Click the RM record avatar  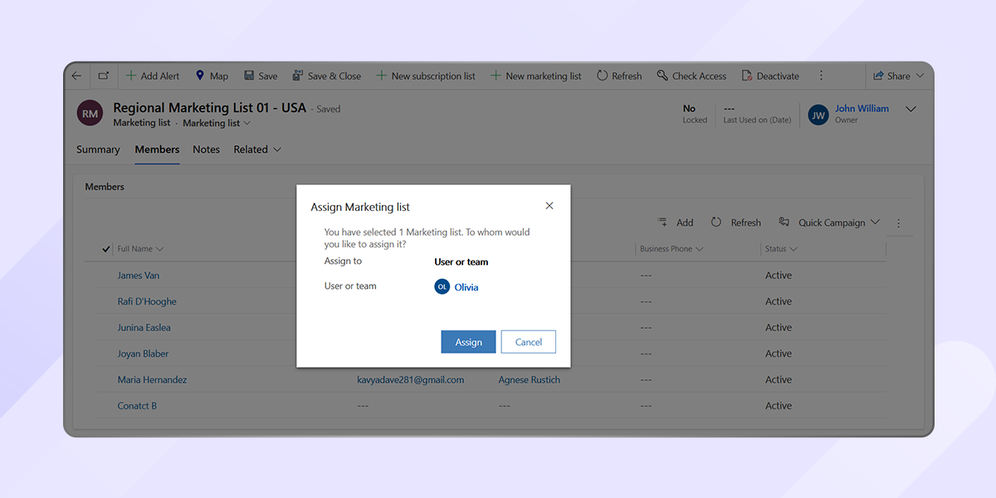tap(90, 114)
